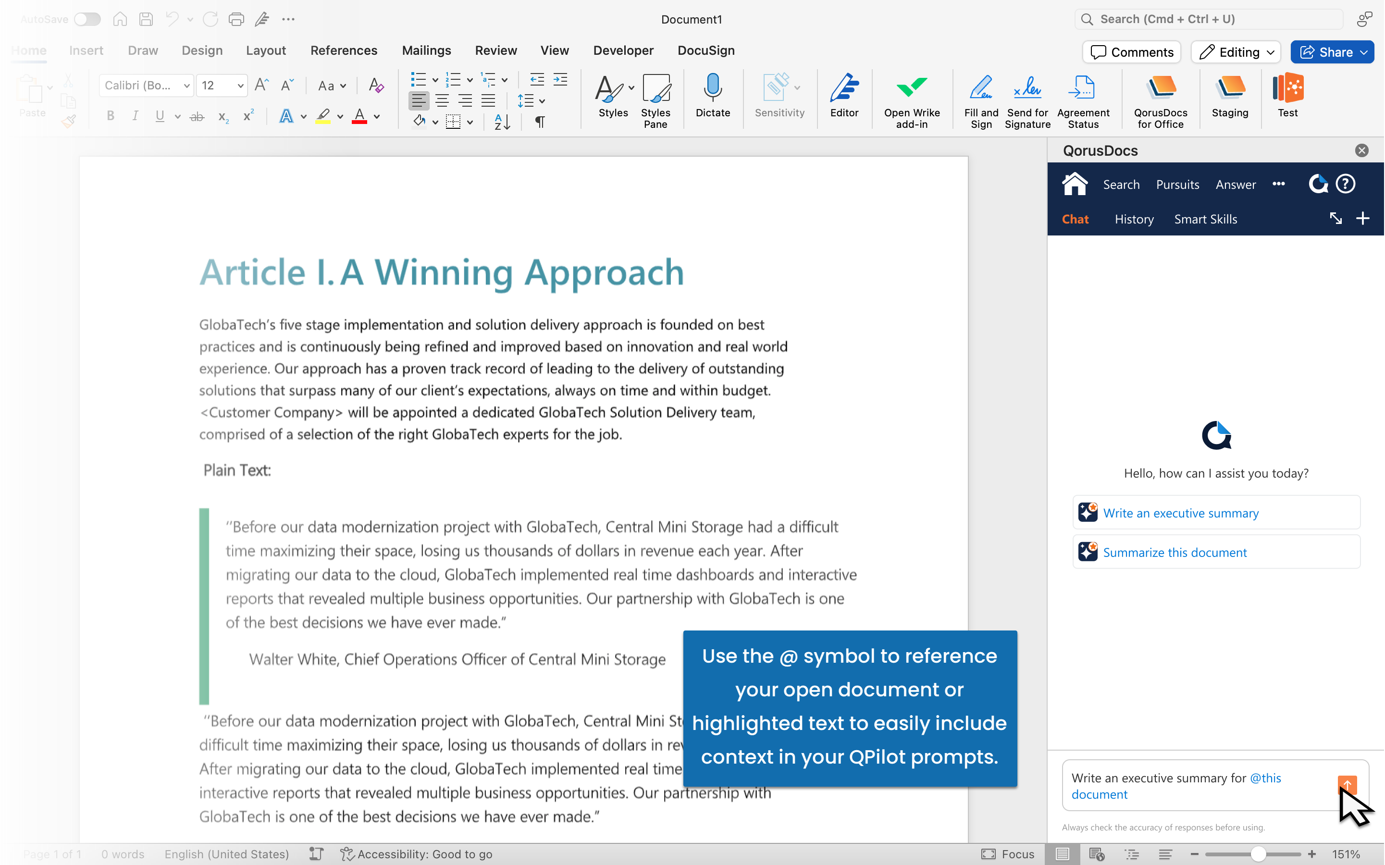Click the Comments button

pyautogui.click(x=1132, y=52)
